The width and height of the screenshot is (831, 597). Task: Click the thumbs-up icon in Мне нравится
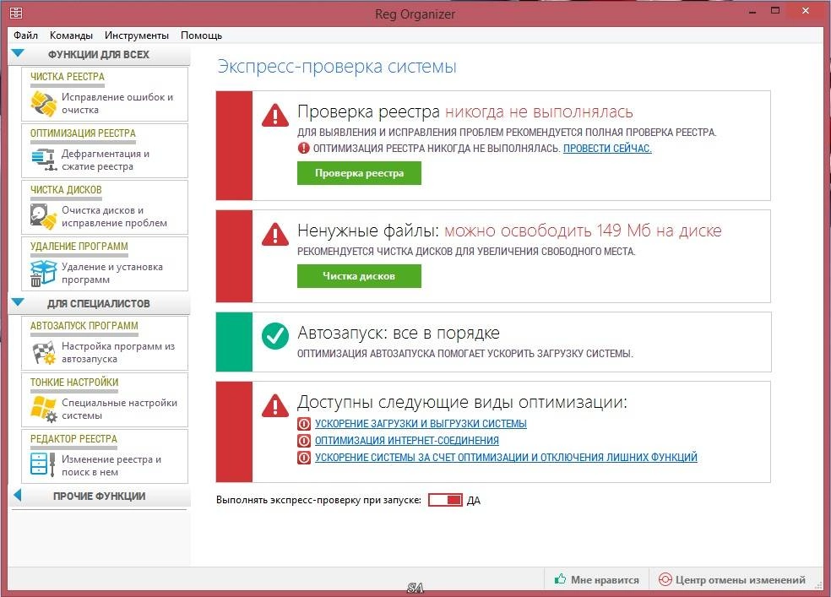(x=560, y=579)
